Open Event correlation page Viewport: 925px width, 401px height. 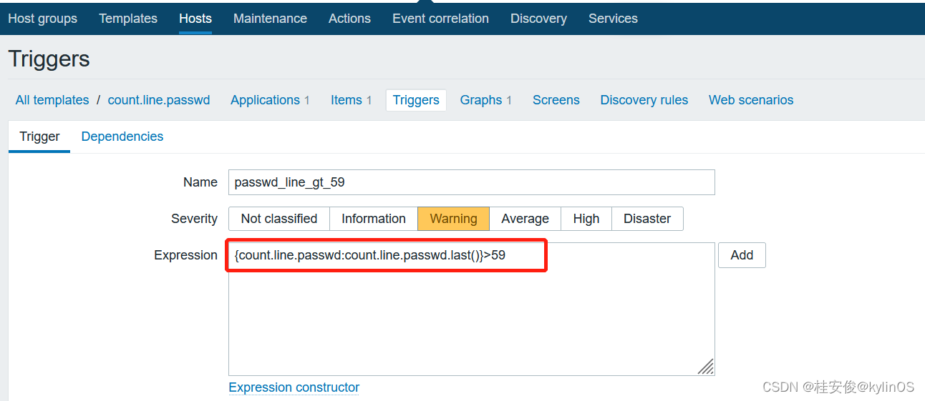pos(440,19)
